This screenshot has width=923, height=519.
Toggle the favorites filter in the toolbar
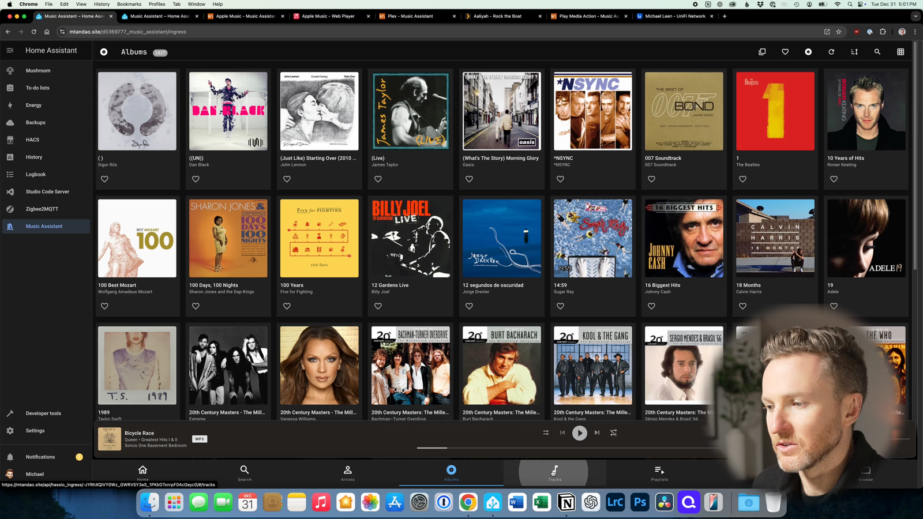pyautogui.click(x=785, y=52)
